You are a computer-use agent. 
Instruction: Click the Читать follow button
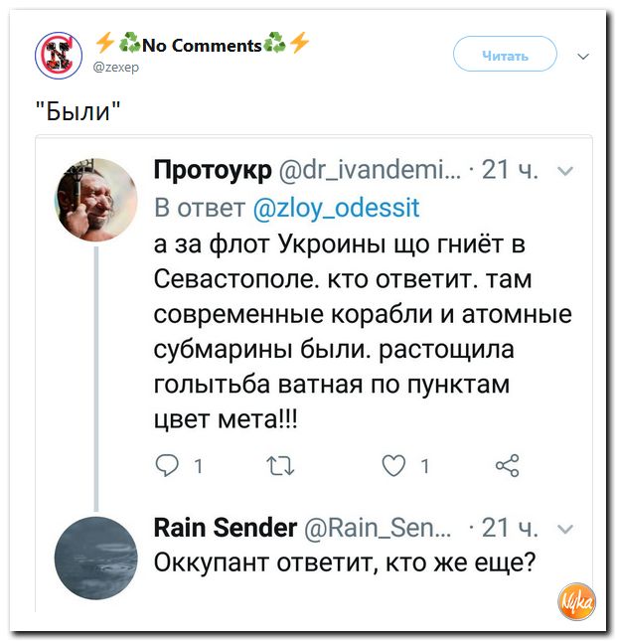[x=505, y=54]
